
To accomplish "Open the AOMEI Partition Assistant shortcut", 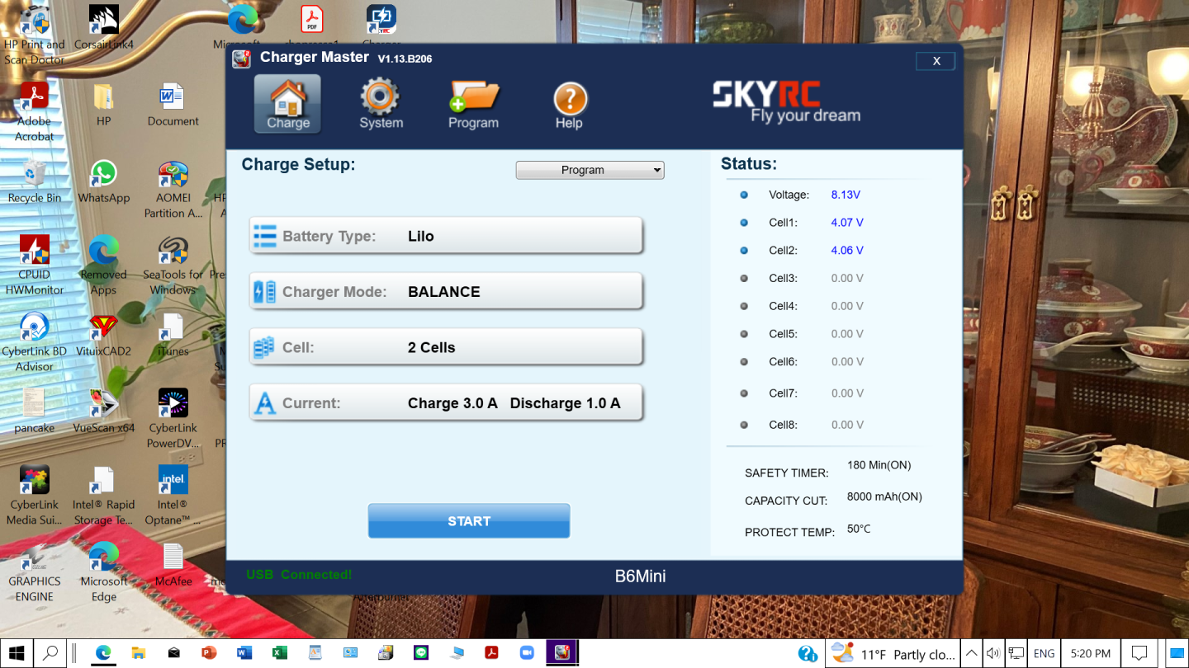I will (x=173, y=190).
